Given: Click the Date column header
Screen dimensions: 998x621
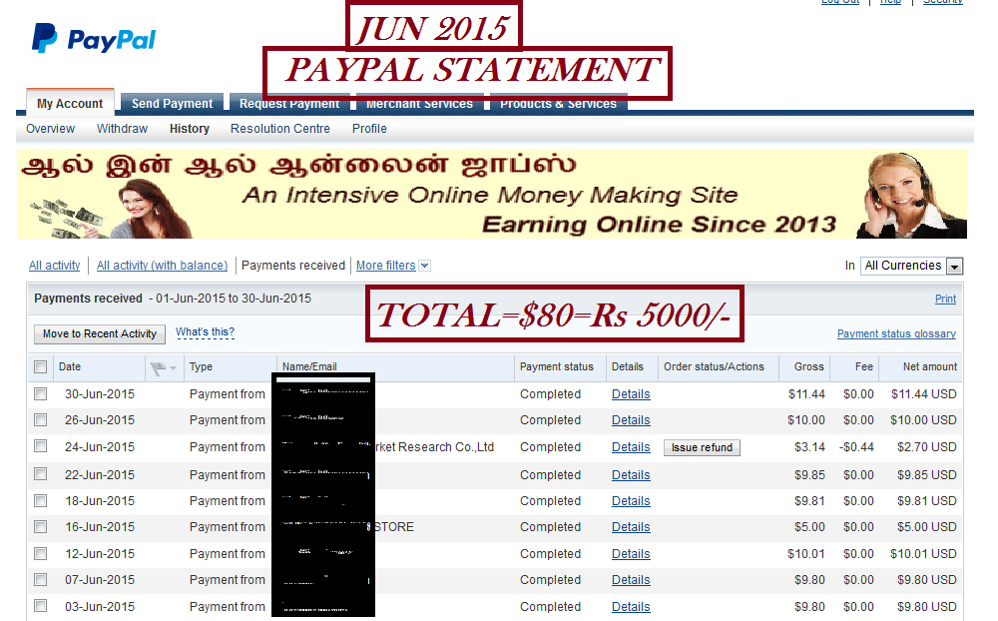Looking at the screenshot, I should [x=70, y=366].
